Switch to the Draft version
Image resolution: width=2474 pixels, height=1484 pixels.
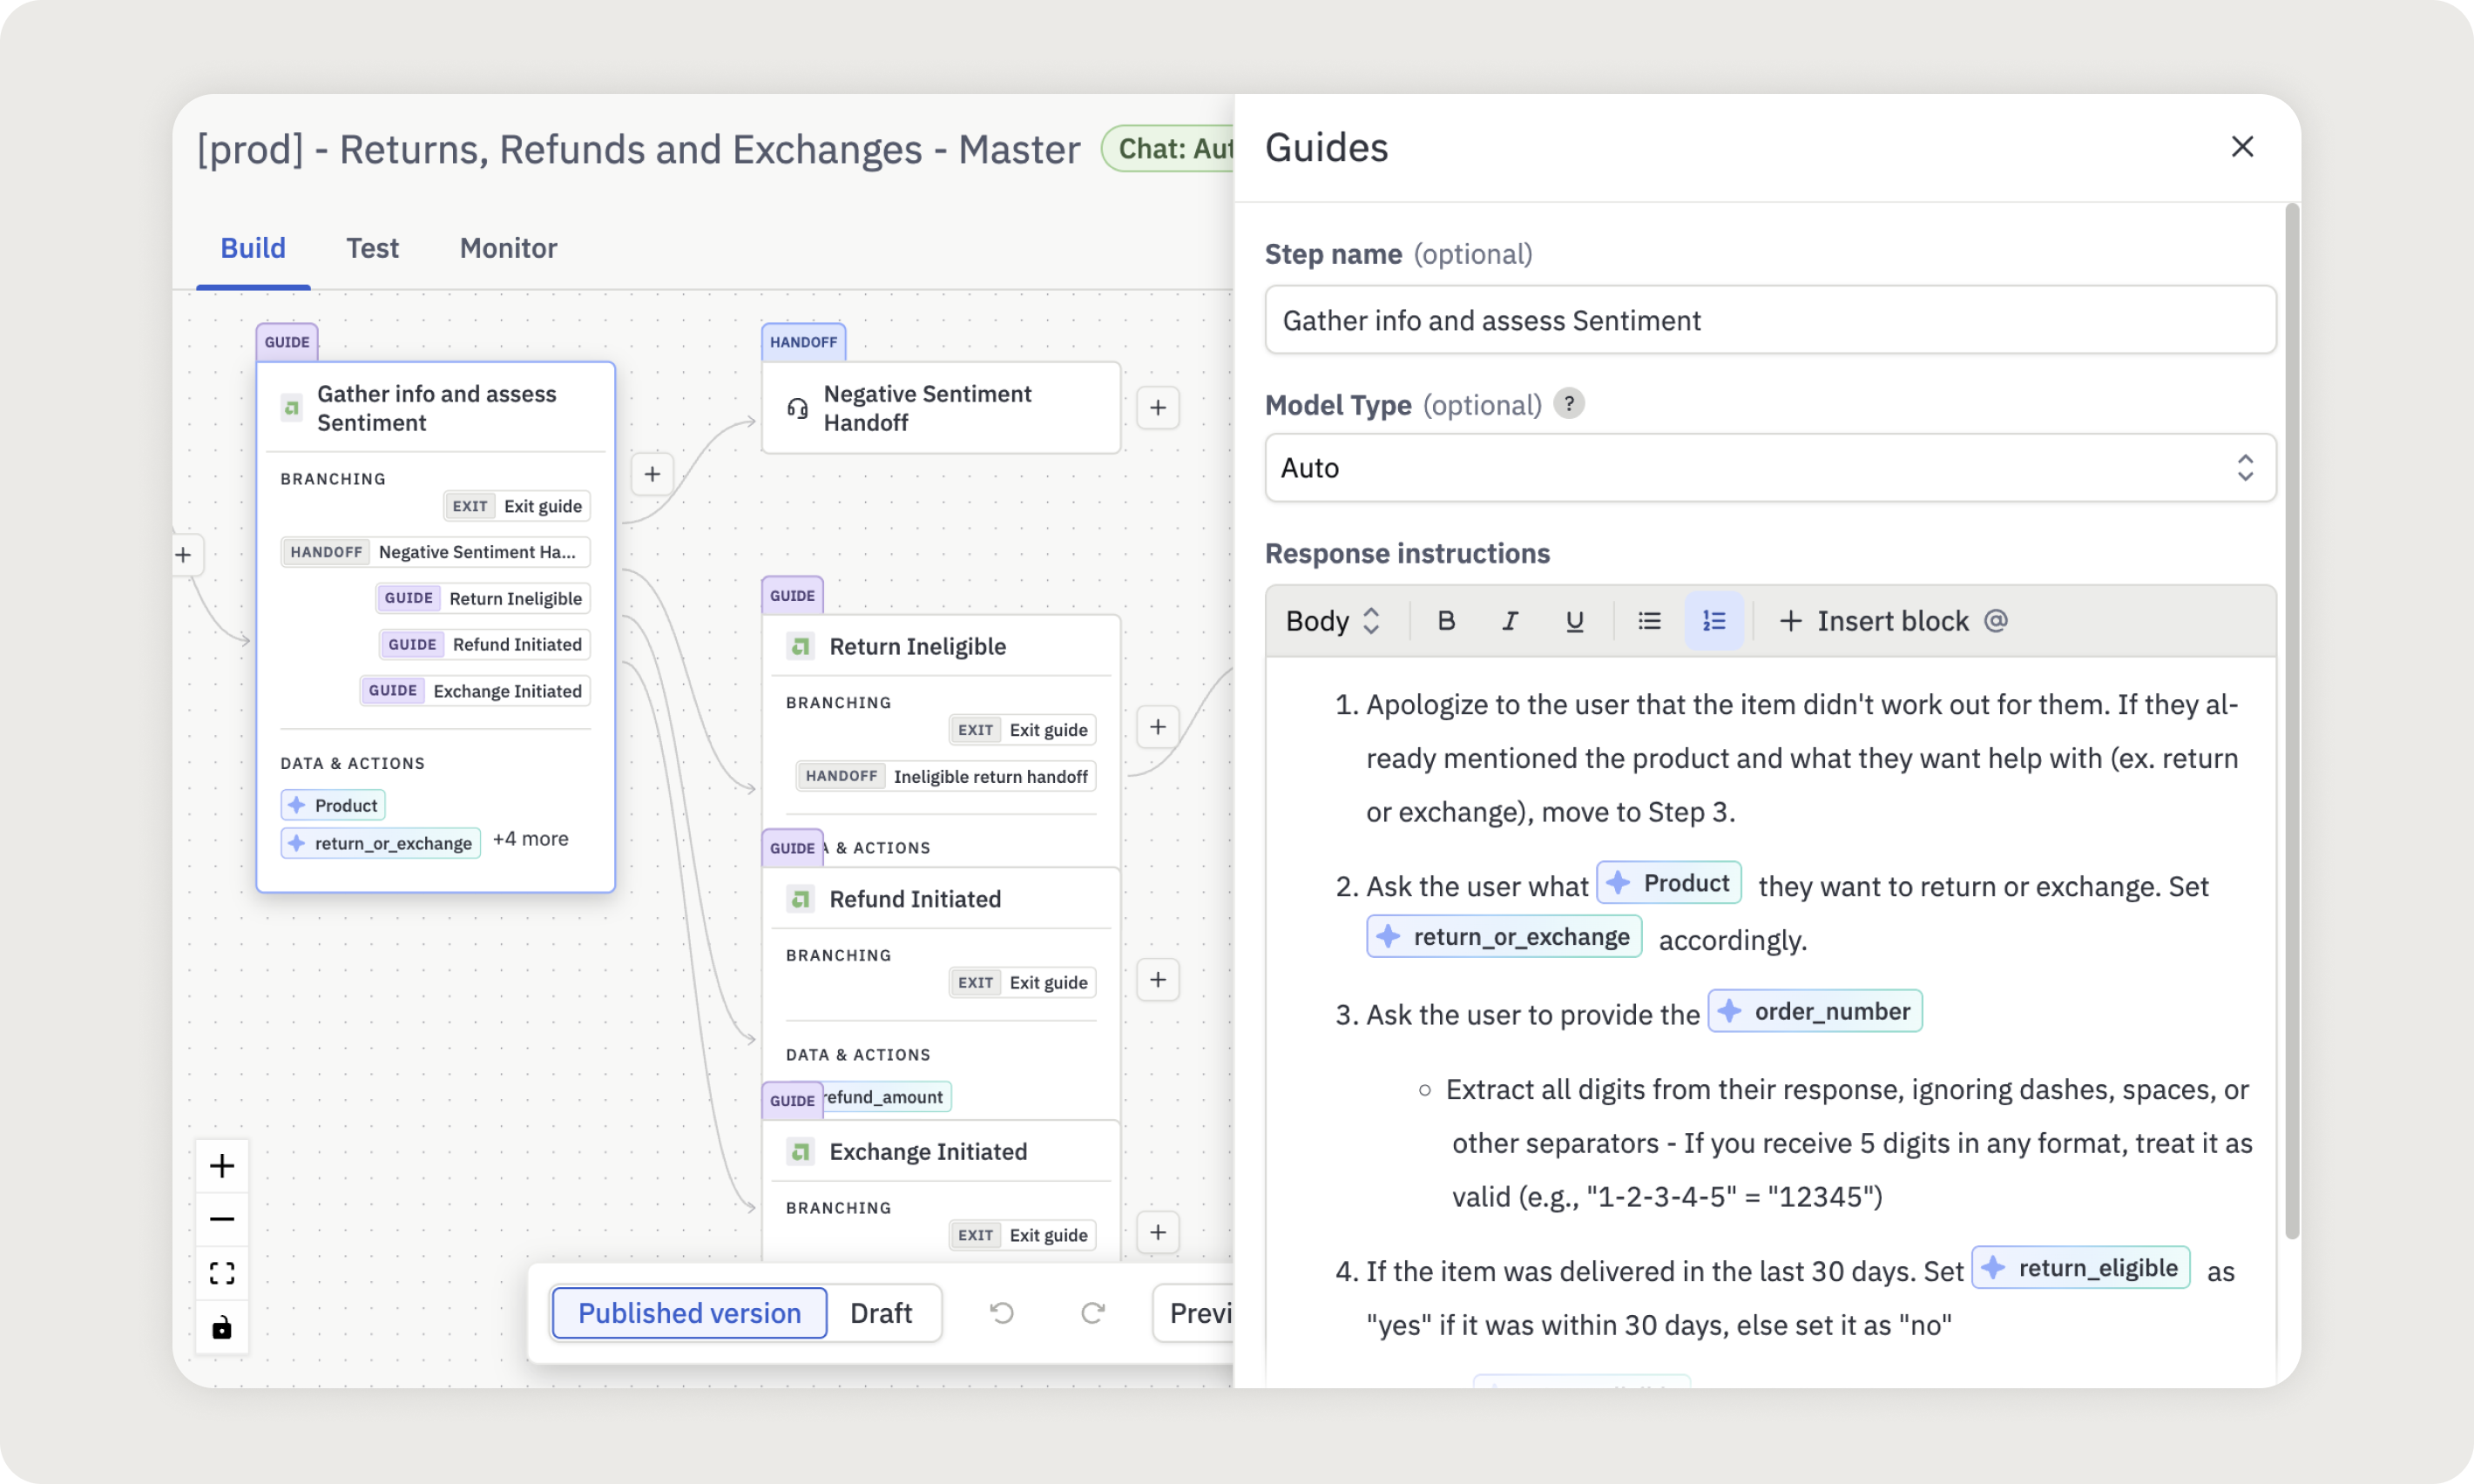pos(880,1312)
